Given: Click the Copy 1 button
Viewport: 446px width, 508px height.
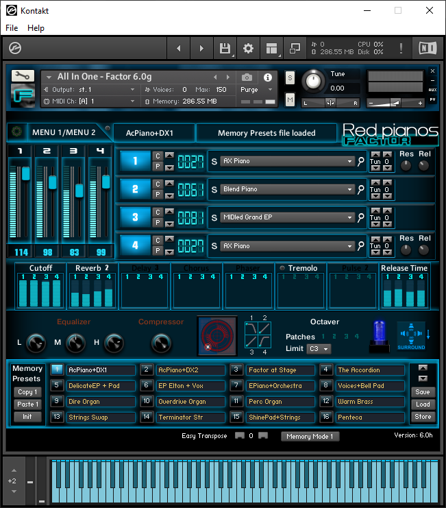Looking at the screenshot, I should 27,392.
